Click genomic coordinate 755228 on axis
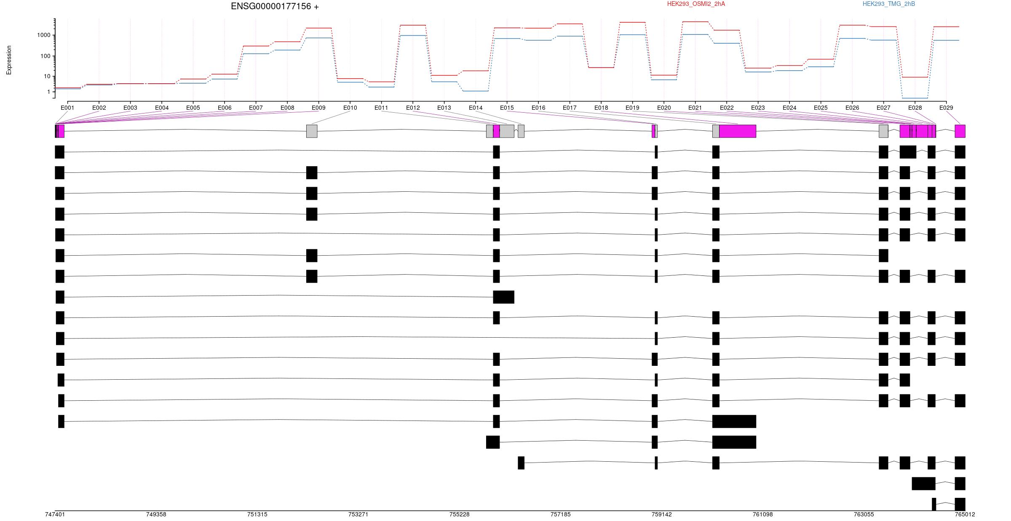This screenshot has height=521, width=1011. click(x=460, y=515)
